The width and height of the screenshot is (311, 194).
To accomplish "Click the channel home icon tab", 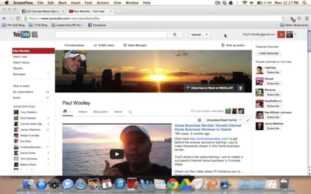I will 65,111.
